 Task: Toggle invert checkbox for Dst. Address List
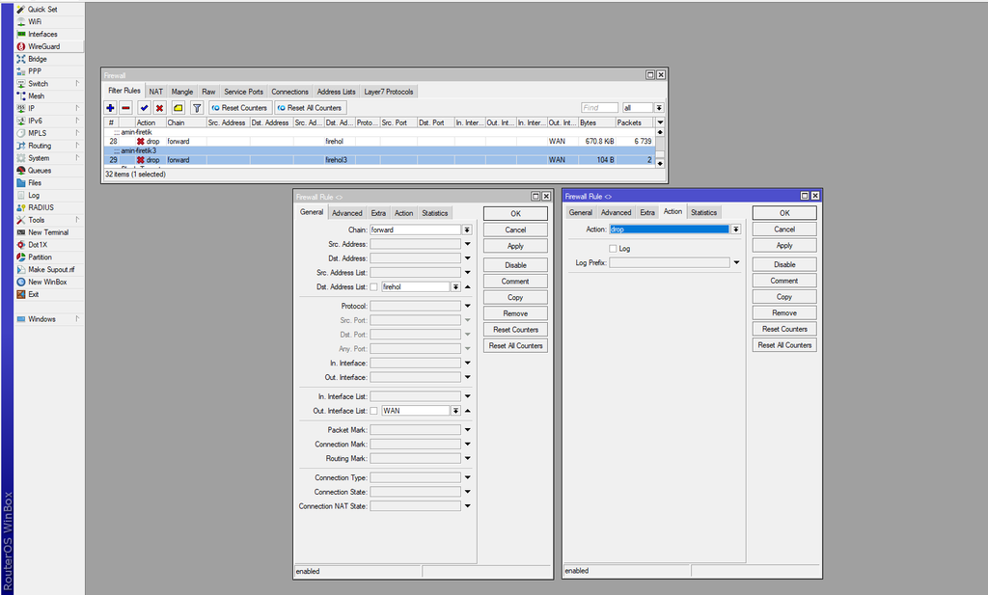pyautogui.click(x=373, y=287)
